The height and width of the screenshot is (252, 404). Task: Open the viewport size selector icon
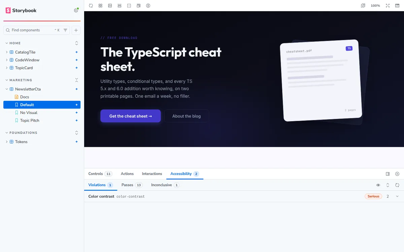pos(138,6)
